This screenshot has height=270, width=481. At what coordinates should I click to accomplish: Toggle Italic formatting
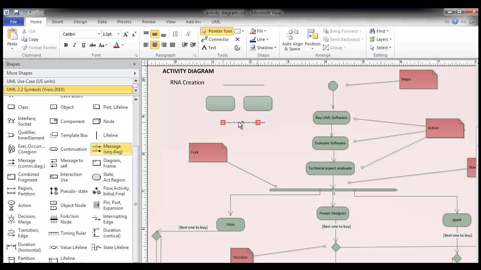tap(74, 45)
